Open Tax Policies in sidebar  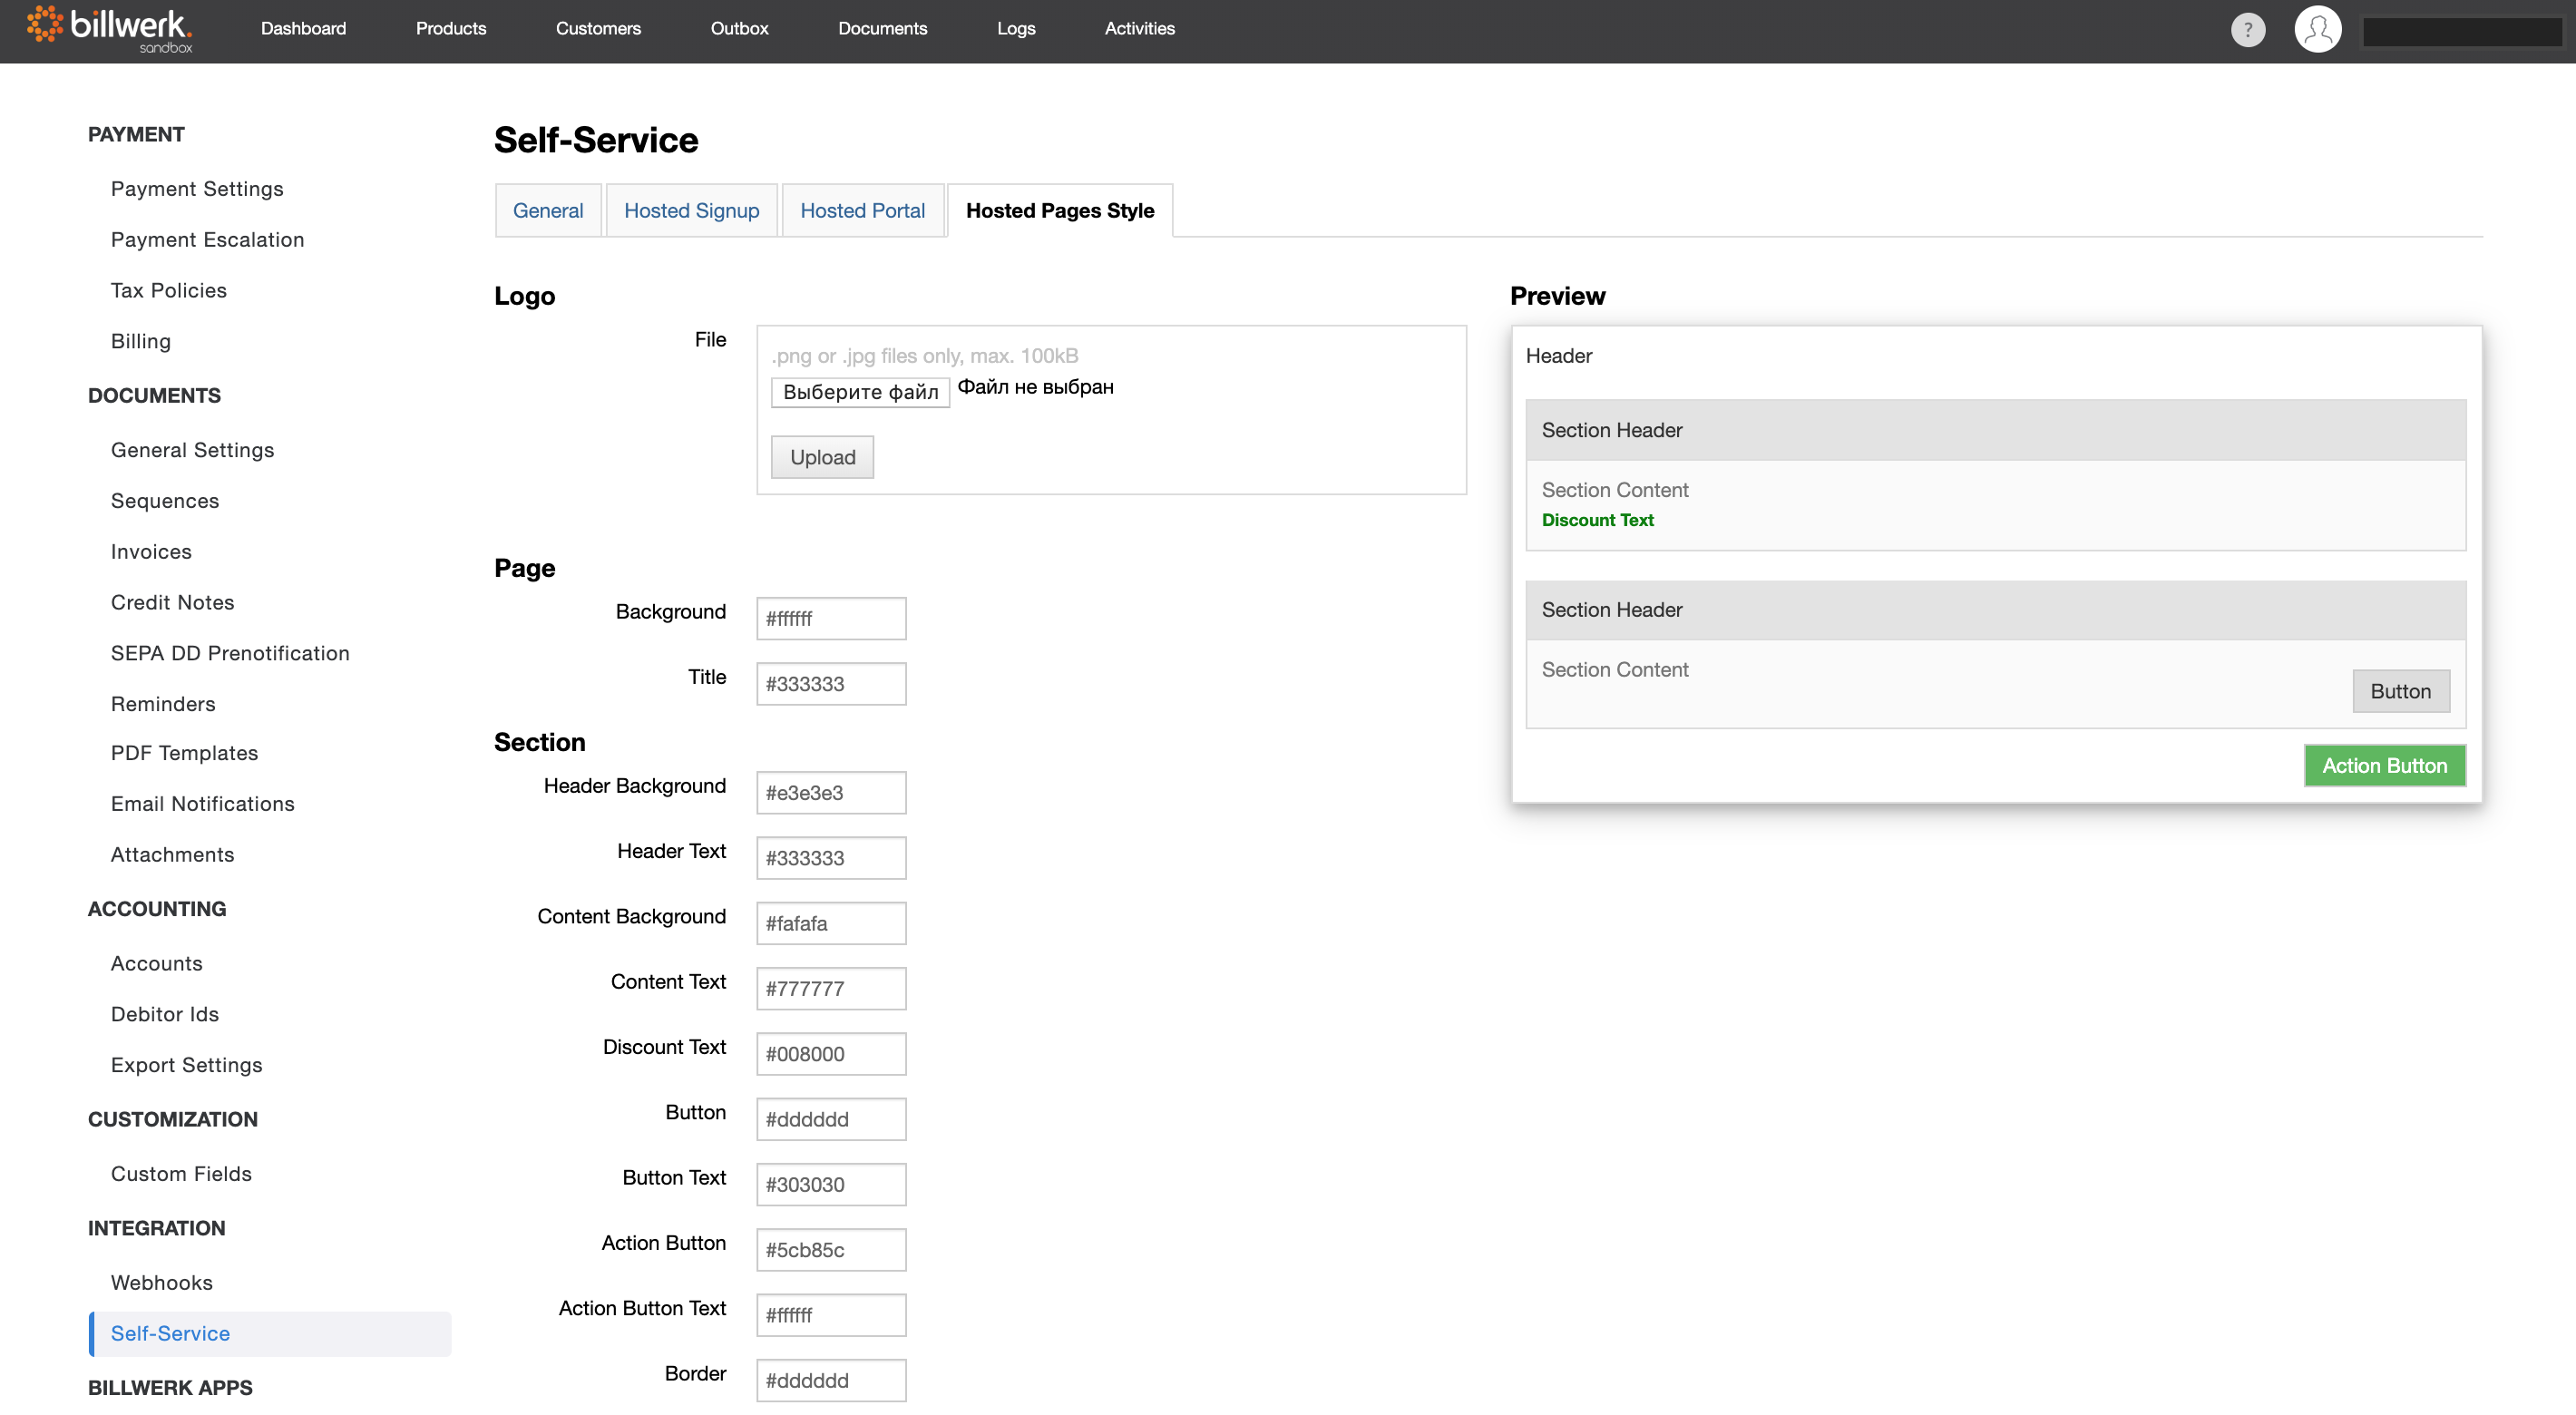click(169, 290)
